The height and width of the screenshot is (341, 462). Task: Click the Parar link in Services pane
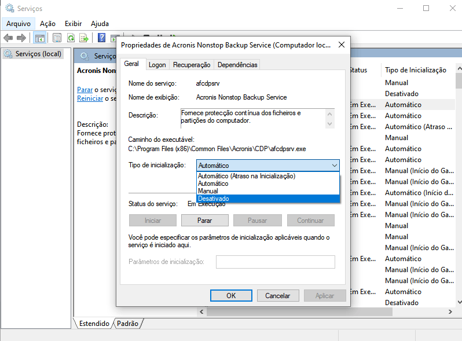pyautogui.click(x=85, y=90)
